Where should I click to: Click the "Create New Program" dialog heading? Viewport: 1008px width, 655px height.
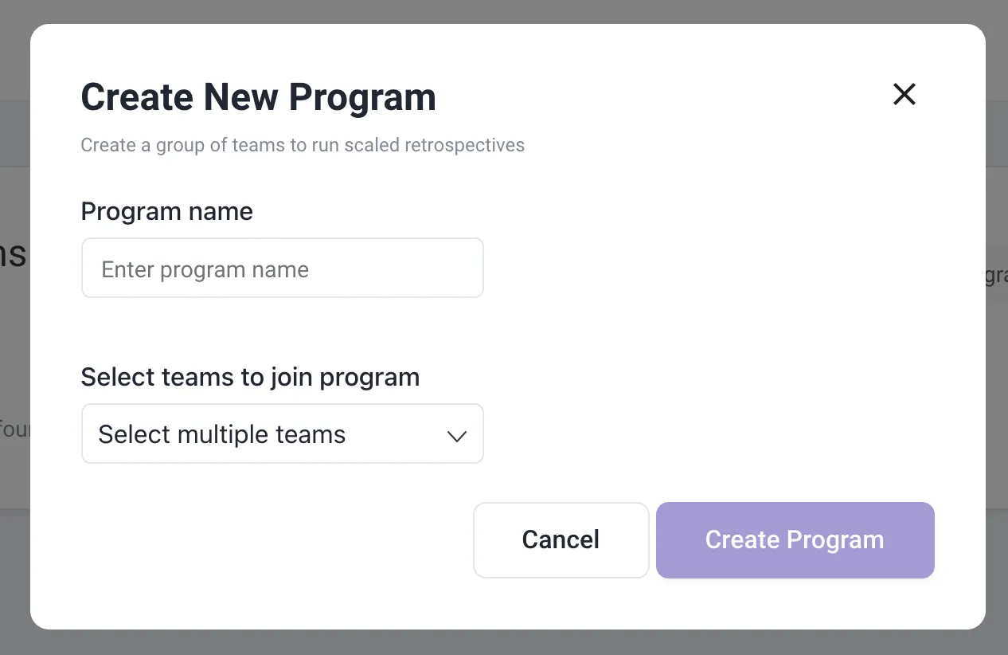[x=258, y=97]
